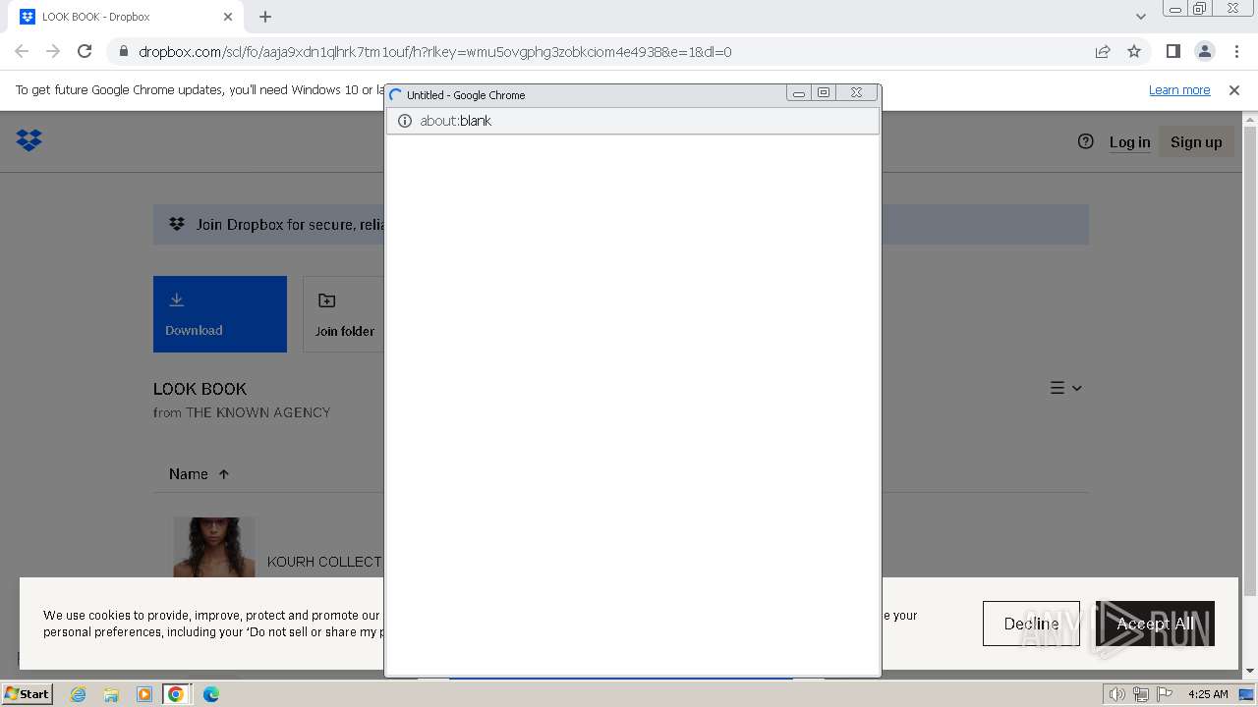Screen dimensions: 1258x707
Task: Click the 4:25 AM system clock
Action: [x=1208, y=694]
